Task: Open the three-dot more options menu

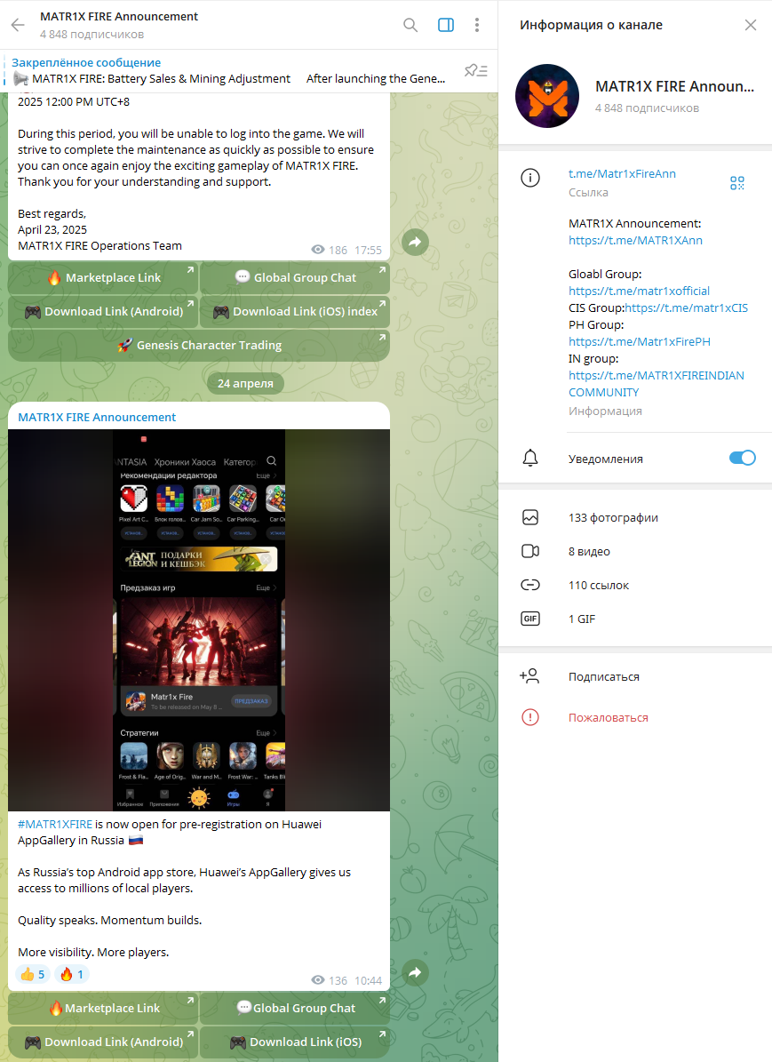Action: click(477, 25)
